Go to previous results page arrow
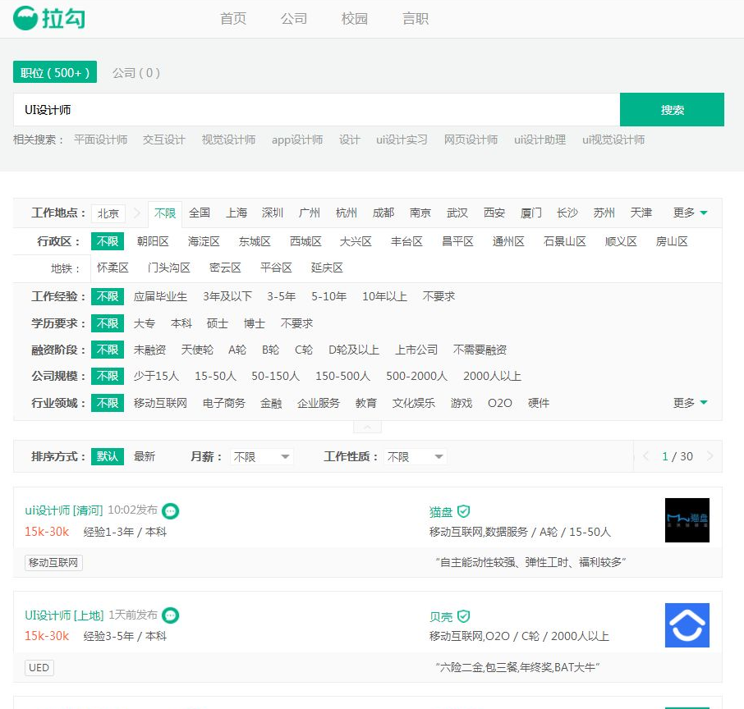This screenshot has width=744, height=709. (x=646, y=456)
